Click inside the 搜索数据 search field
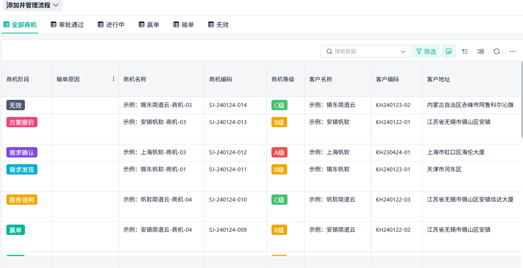This screenshot has height=268, width=523. pyautogui.click(x=365, y=51)
